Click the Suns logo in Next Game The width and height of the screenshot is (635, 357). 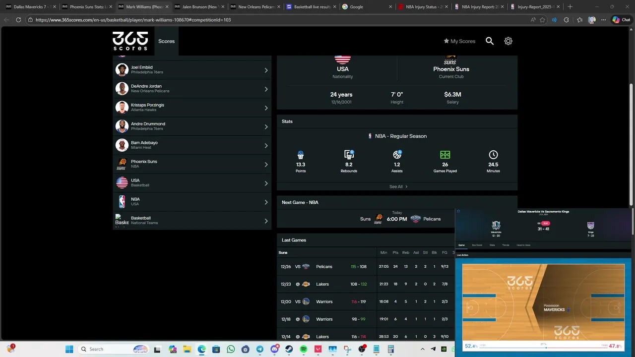pyautogui.click(x=379, y=219)
